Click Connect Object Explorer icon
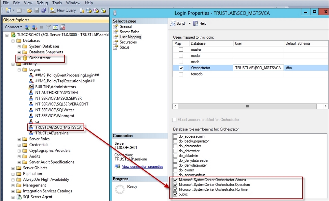 point(27,27)
